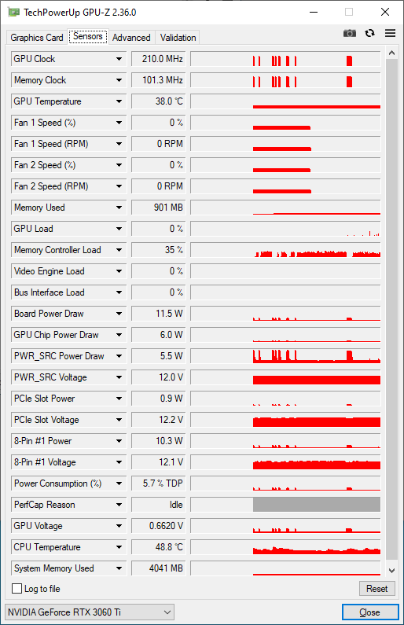Click the GPU Clock history graph
Screen dimensions: 404x625
pyautogui.click(x=285, y=59)
